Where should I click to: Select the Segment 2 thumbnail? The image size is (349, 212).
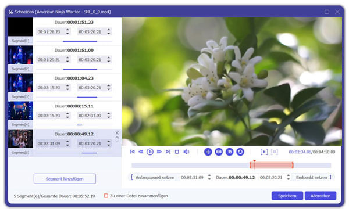pyautogui.click(x=20, y=55)
